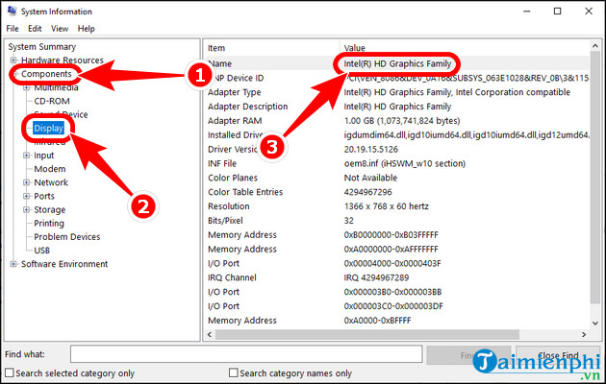Expand the Storage category
This screenshot has width=606, height=384.
(x=27, y=209)
